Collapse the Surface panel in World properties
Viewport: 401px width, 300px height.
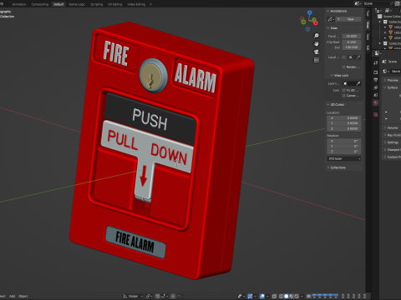(x=385, y=87)
